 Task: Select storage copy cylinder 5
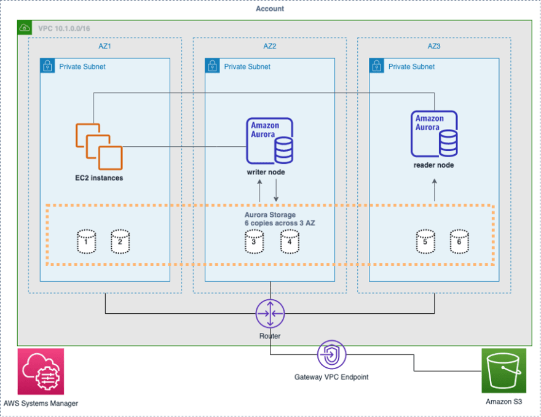(x=425, y=241)
